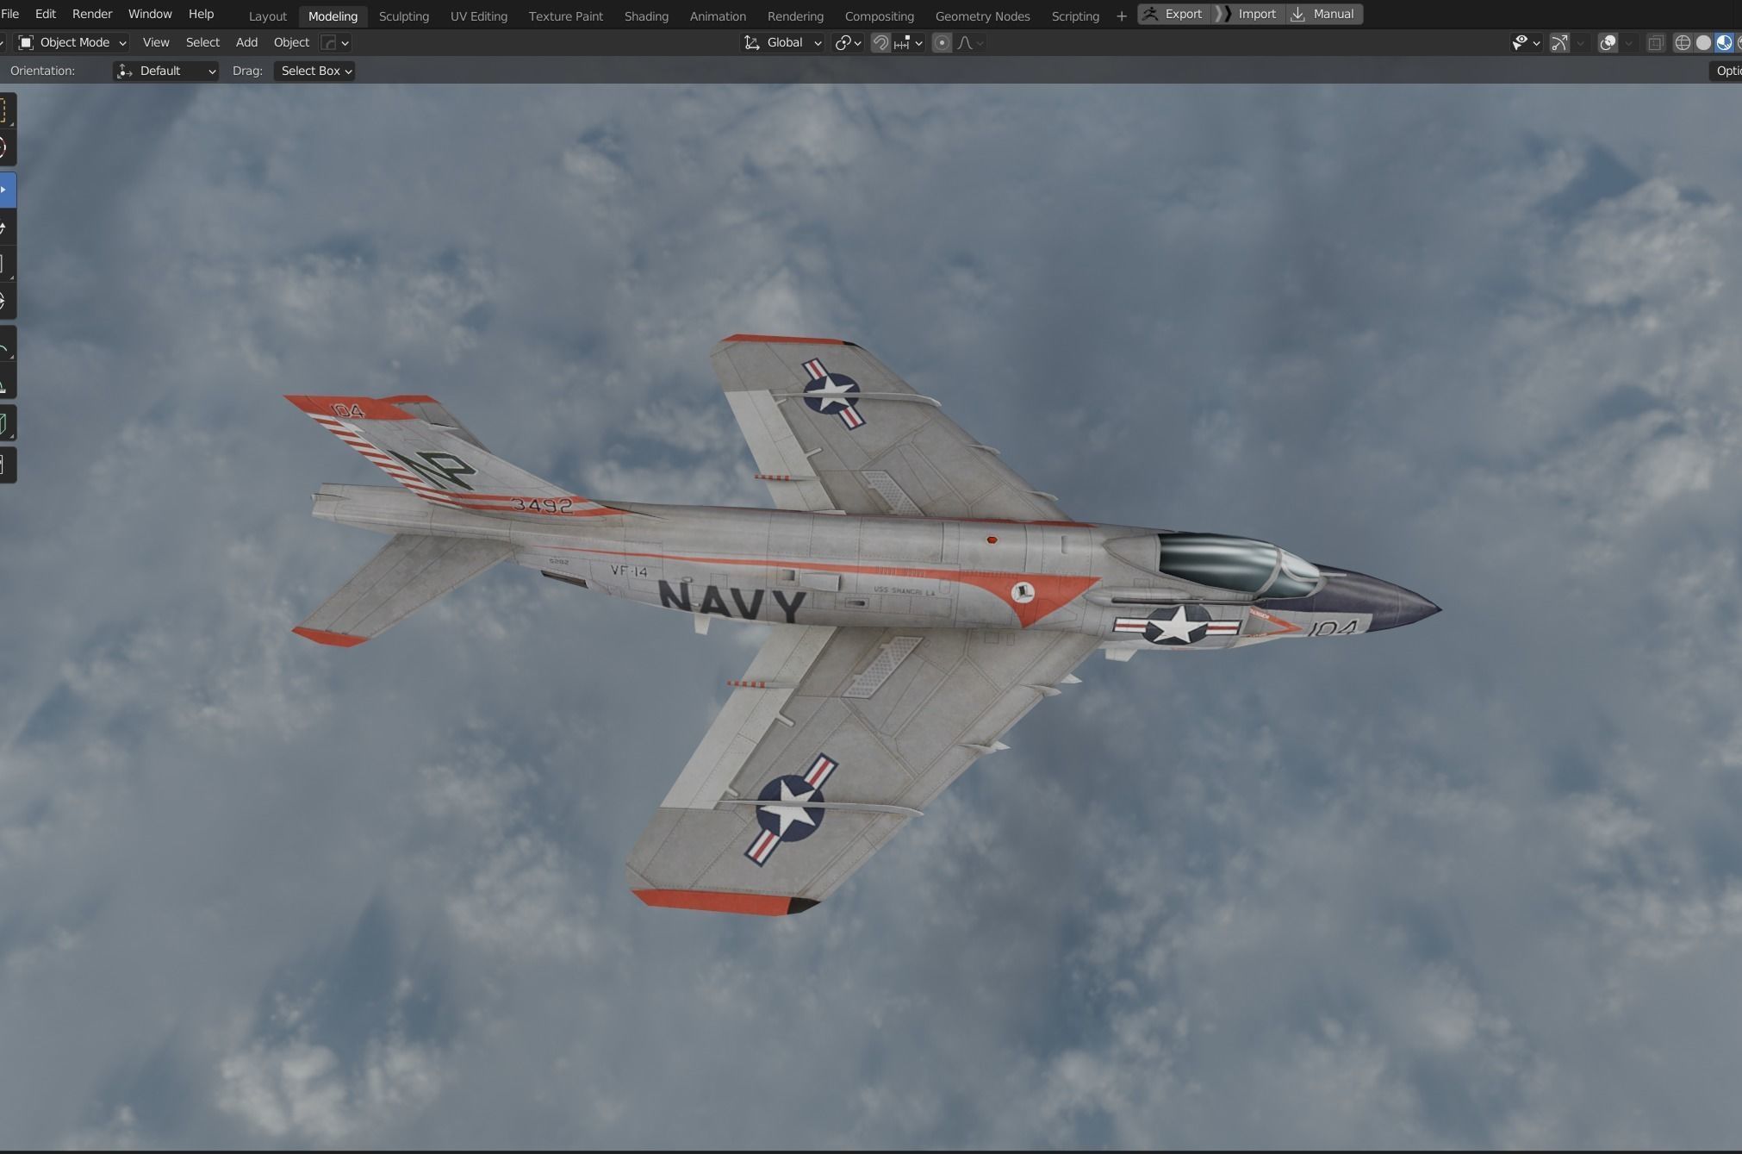Activate the Scale tool in left toolbar

(x=6, y=265)
